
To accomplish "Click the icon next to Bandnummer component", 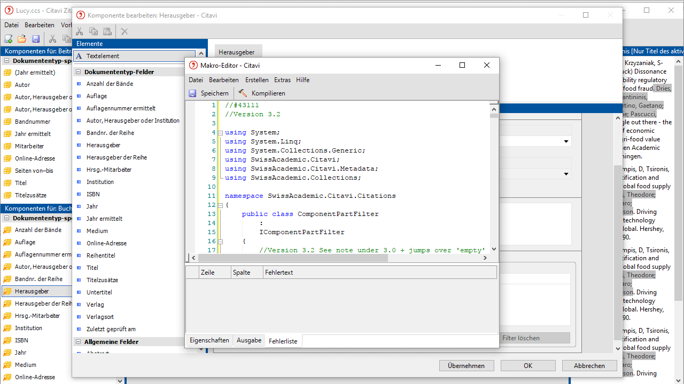I will (x=7, y=122).
